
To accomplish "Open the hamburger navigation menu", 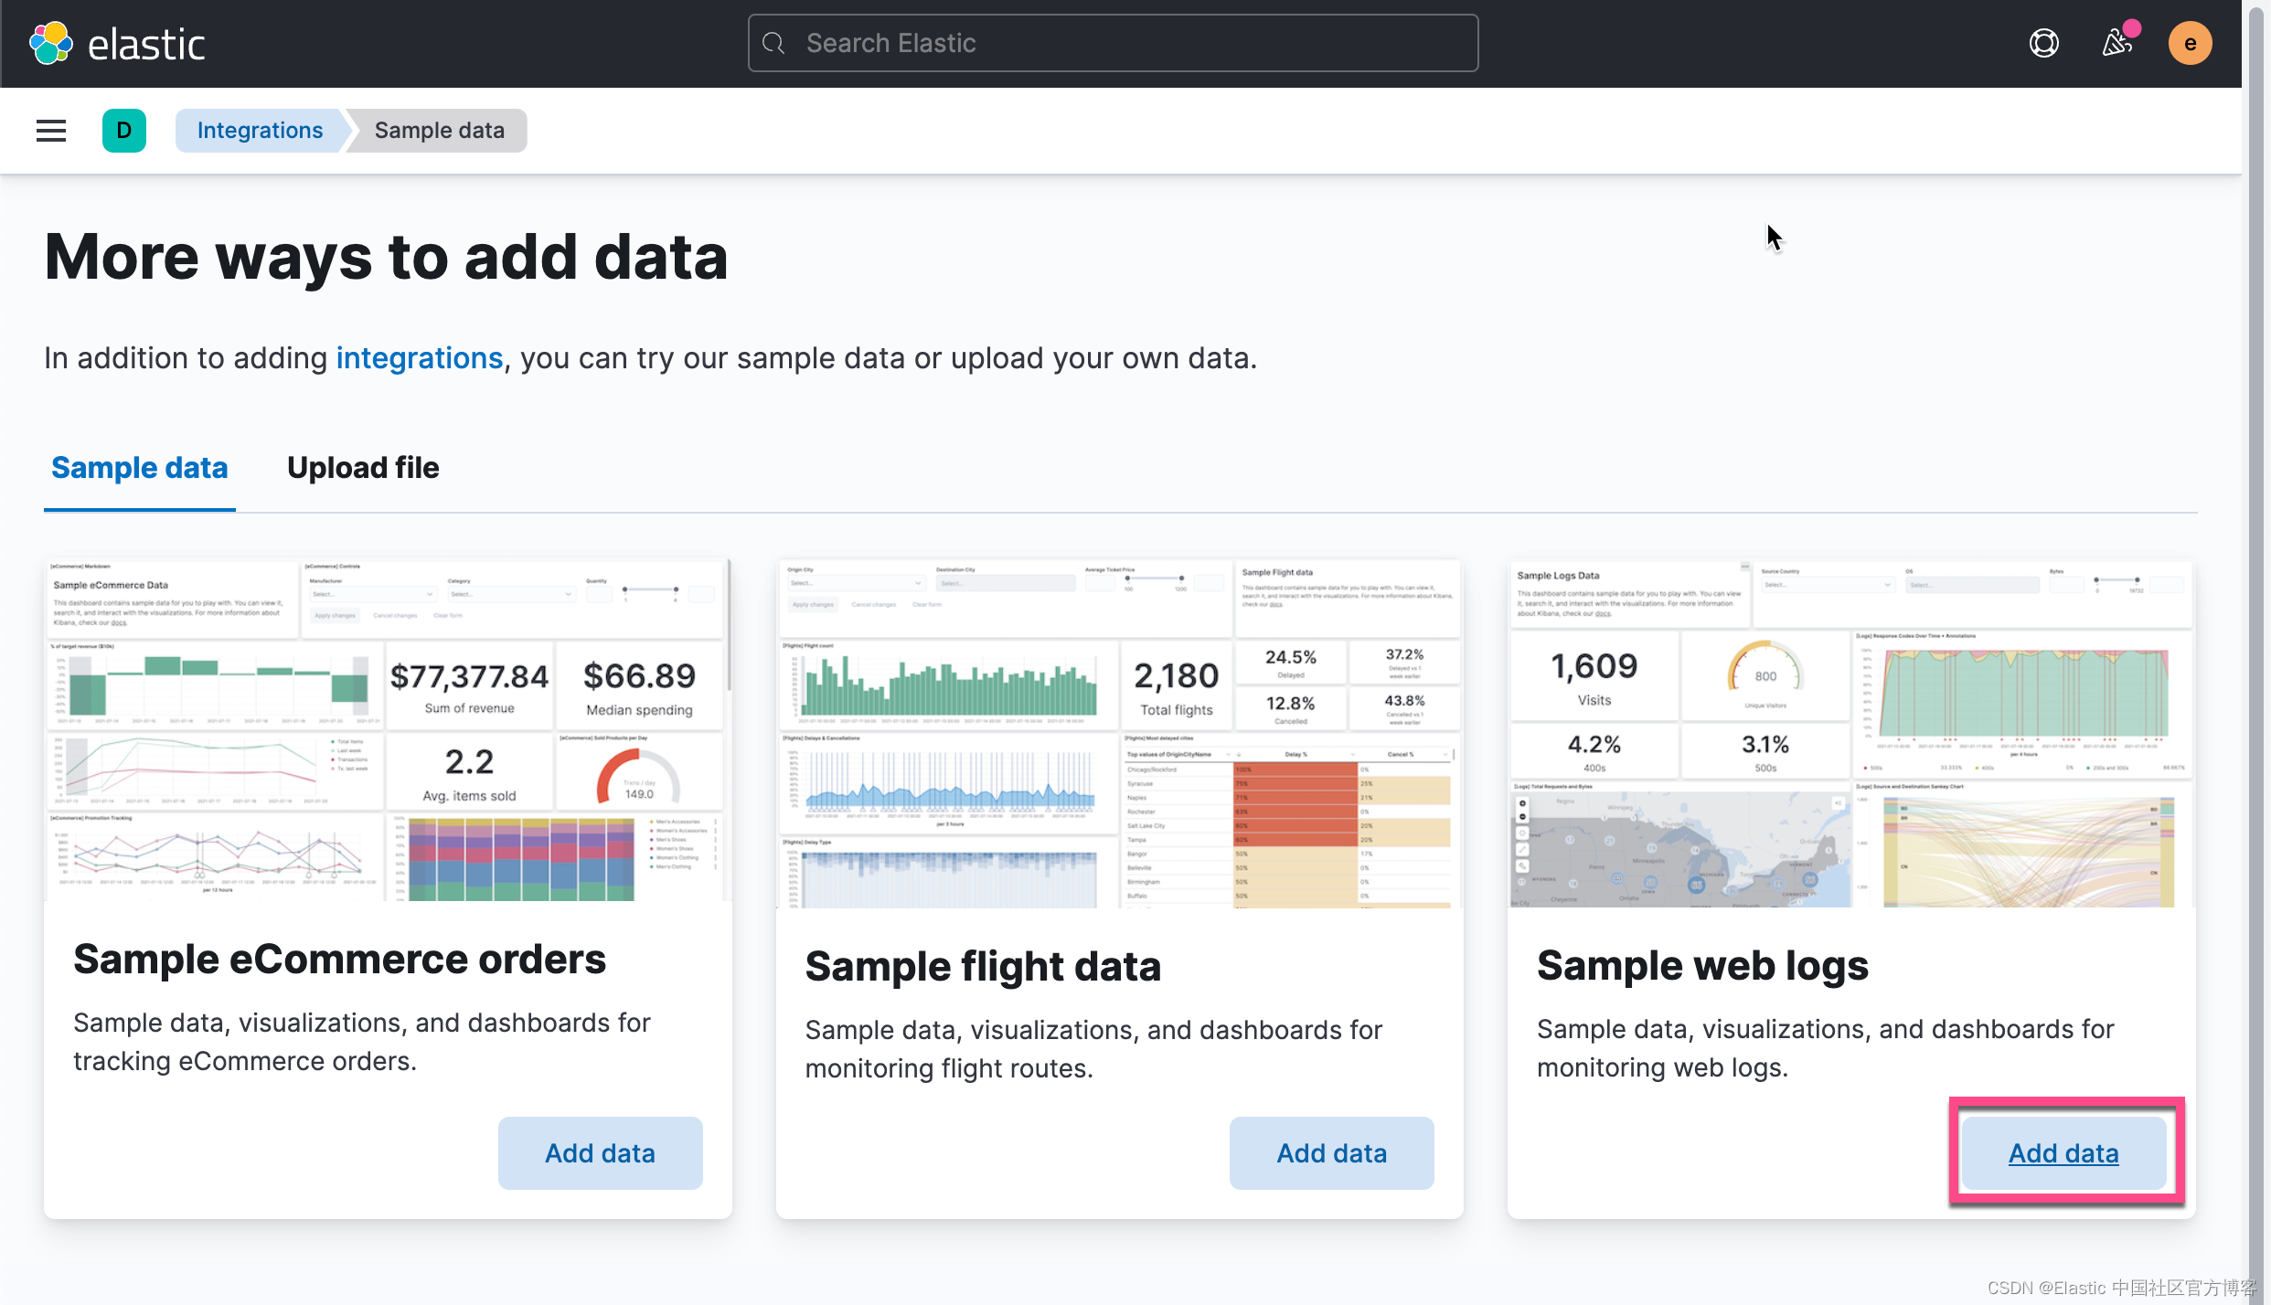I will [51, 131].
